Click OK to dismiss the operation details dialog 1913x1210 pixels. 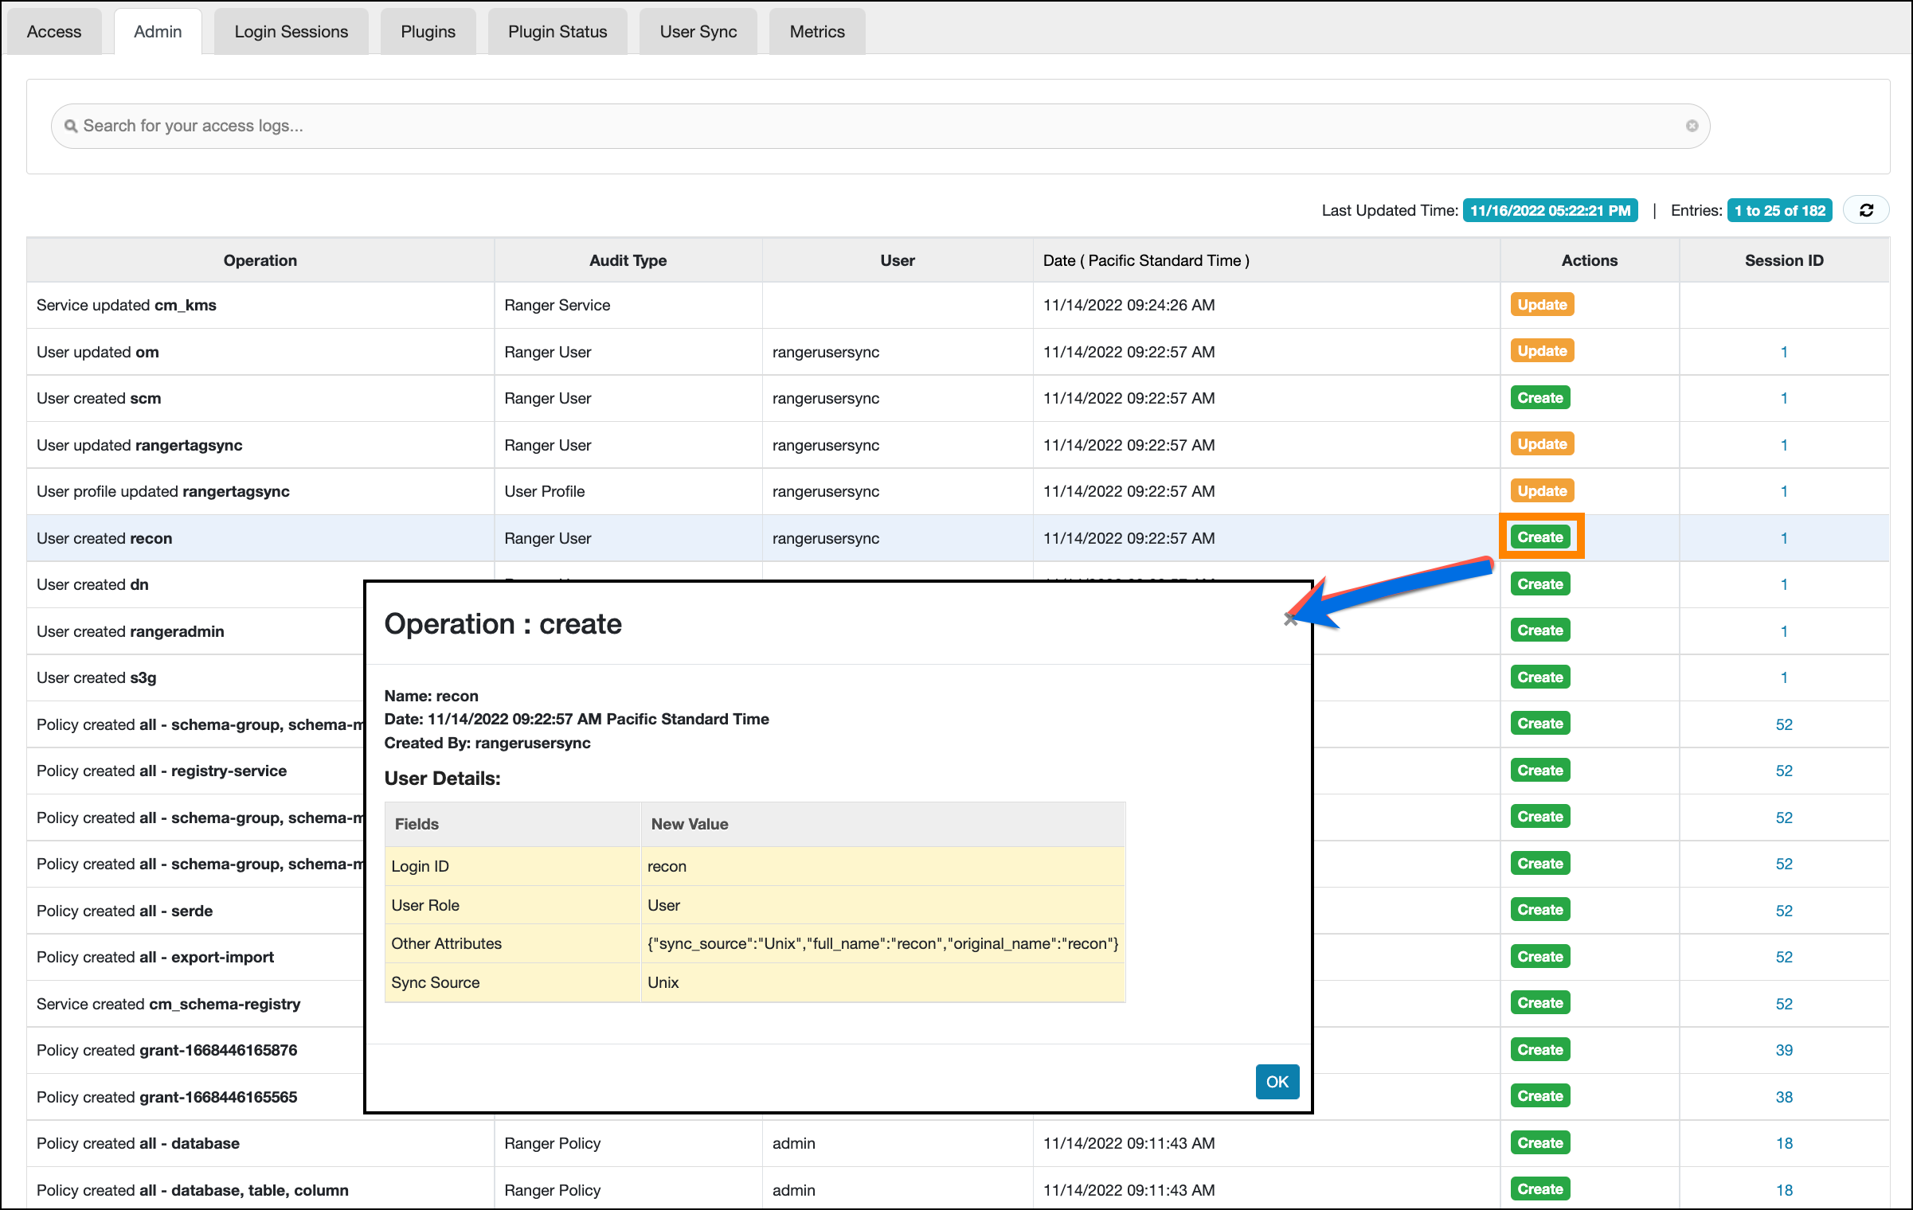coord(1277,1082)
